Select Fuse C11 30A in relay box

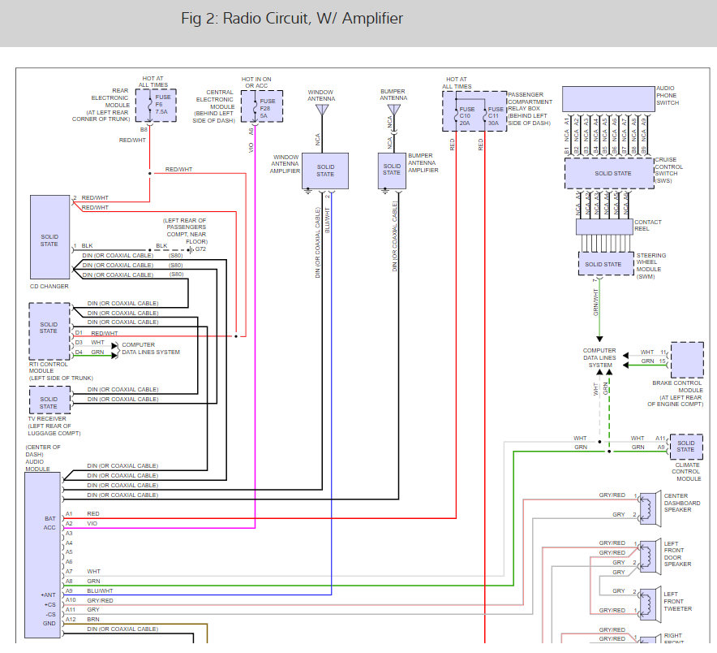[x=493, y=116]
